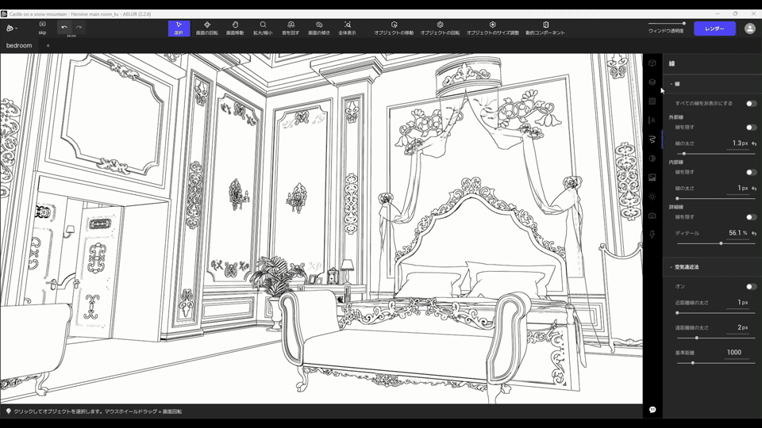Activate the 画面移動 pan hand tool

coord(235,29)
